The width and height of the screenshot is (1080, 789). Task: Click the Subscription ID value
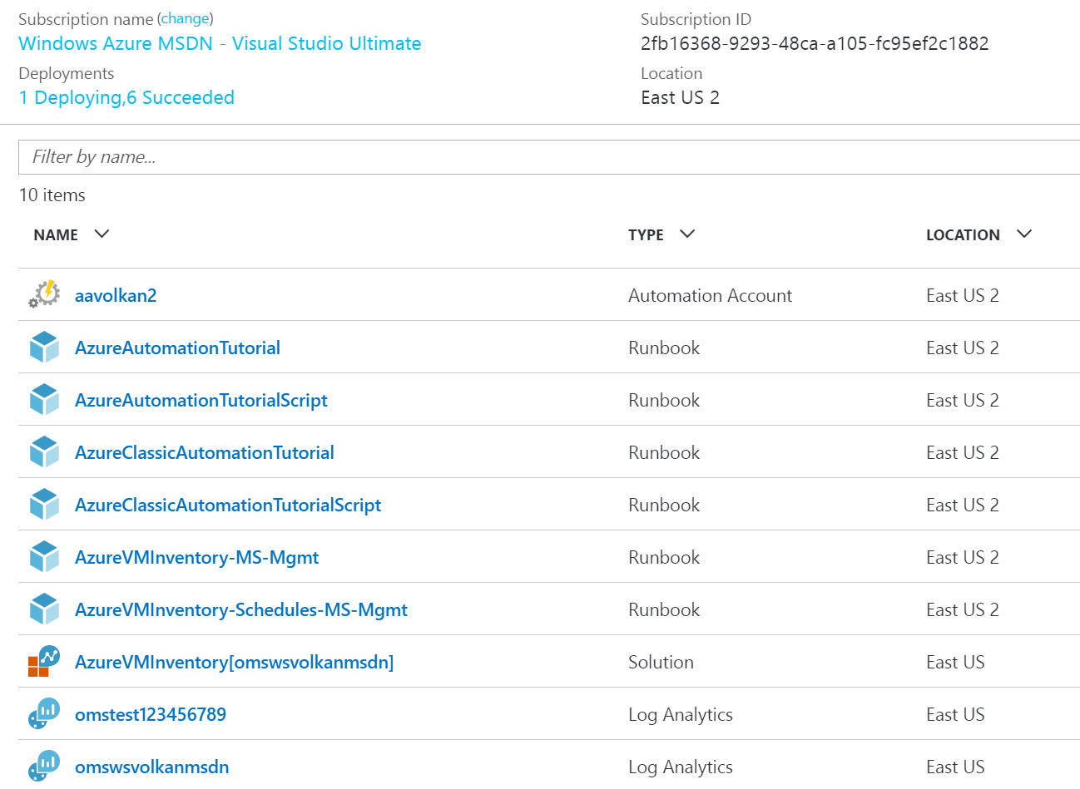815,43
